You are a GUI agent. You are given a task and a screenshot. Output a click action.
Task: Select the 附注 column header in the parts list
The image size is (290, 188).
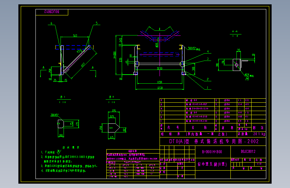[258, 128]
